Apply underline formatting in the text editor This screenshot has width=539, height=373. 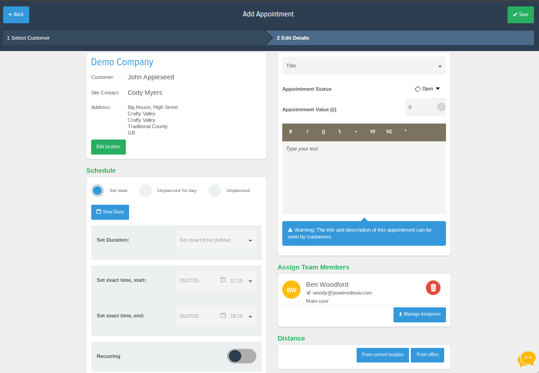tap(323, 132)
